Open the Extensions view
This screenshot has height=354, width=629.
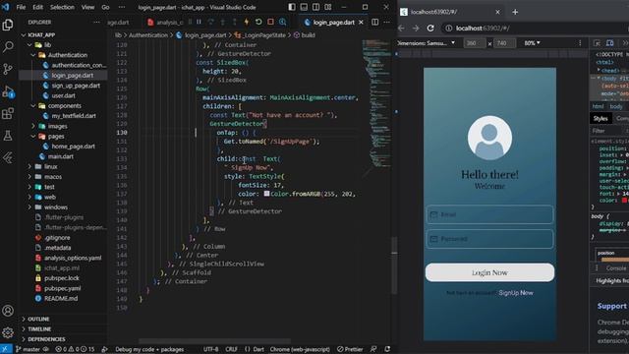point(8,114)
